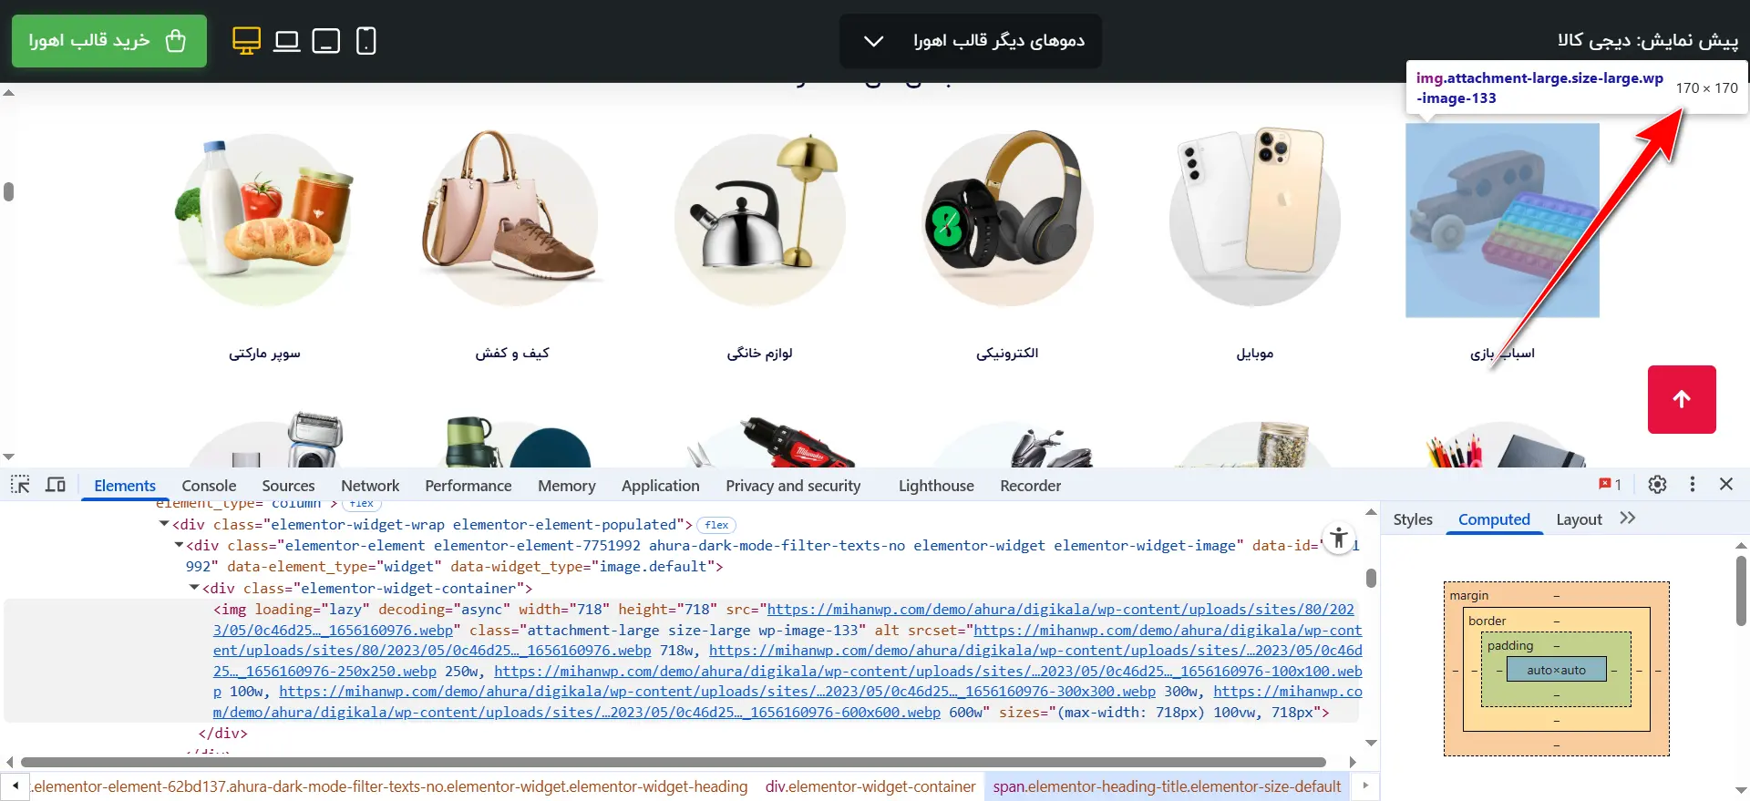Viewport: 1750px width, 801px height.
Task: Click the green buy Ahura theme button
Action: (x=108, y=41)
